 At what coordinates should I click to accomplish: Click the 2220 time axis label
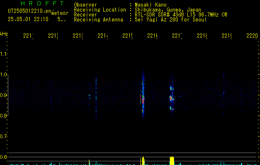252,35
